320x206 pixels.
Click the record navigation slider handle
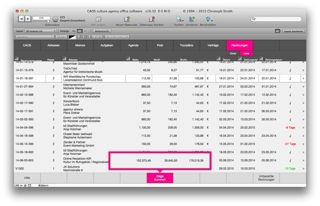pos(48,21)
